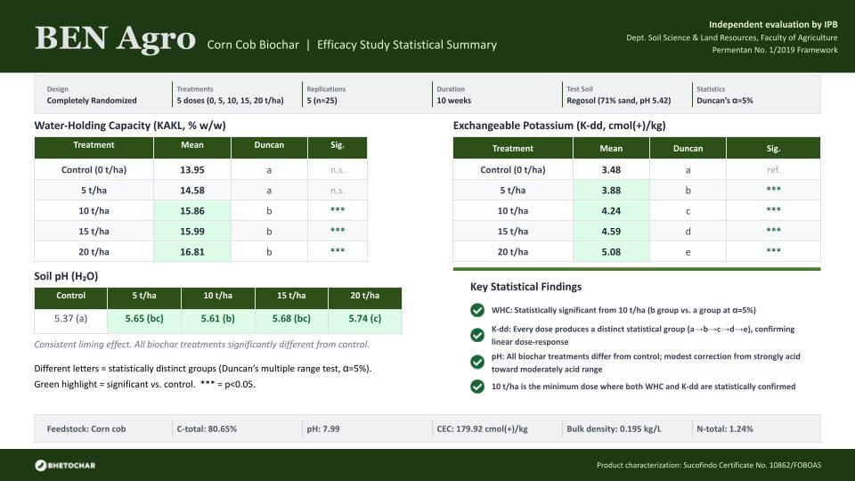Click the checkmark icon beside the WHC finding

click(x=477, y=310)
